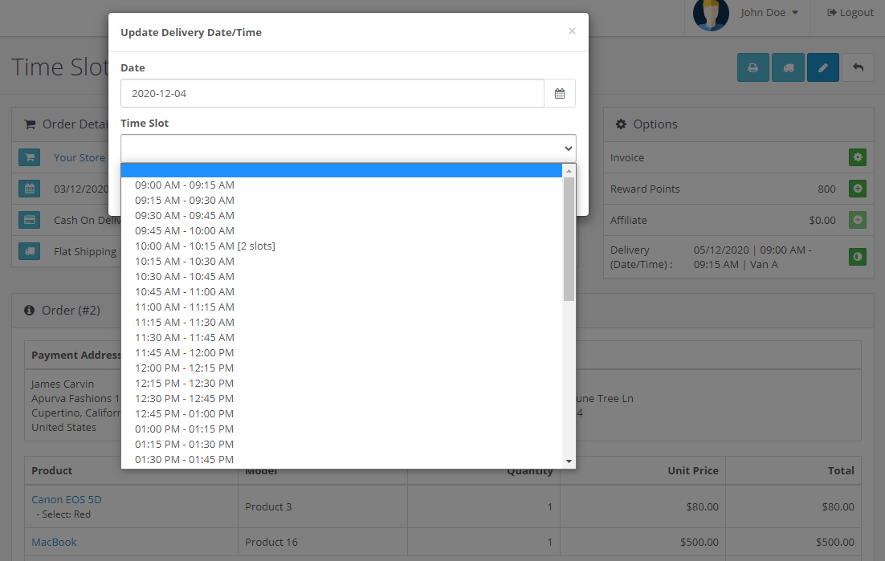Viewport: 885px width, 561px height.
Task: Select 11:15 AM - 11:30 AM slot
Action: point(341,322)
